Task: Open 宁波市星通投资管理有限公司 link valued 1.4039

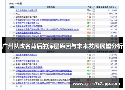Action: [x=28, y=77]
